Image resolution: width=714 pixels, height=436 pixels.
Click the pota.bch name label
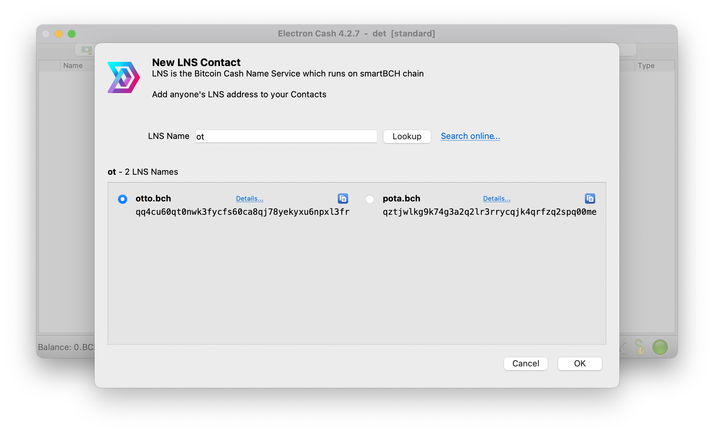pyautogui.click(x=401, y=198)
